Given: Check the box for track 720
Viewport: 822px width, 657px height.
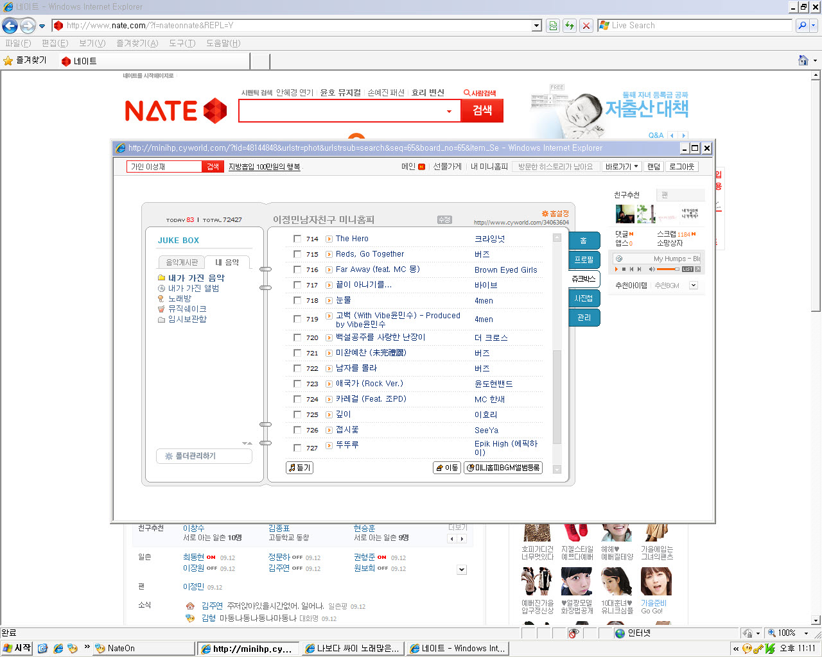Looking at the screenshot, I should 297,337.
